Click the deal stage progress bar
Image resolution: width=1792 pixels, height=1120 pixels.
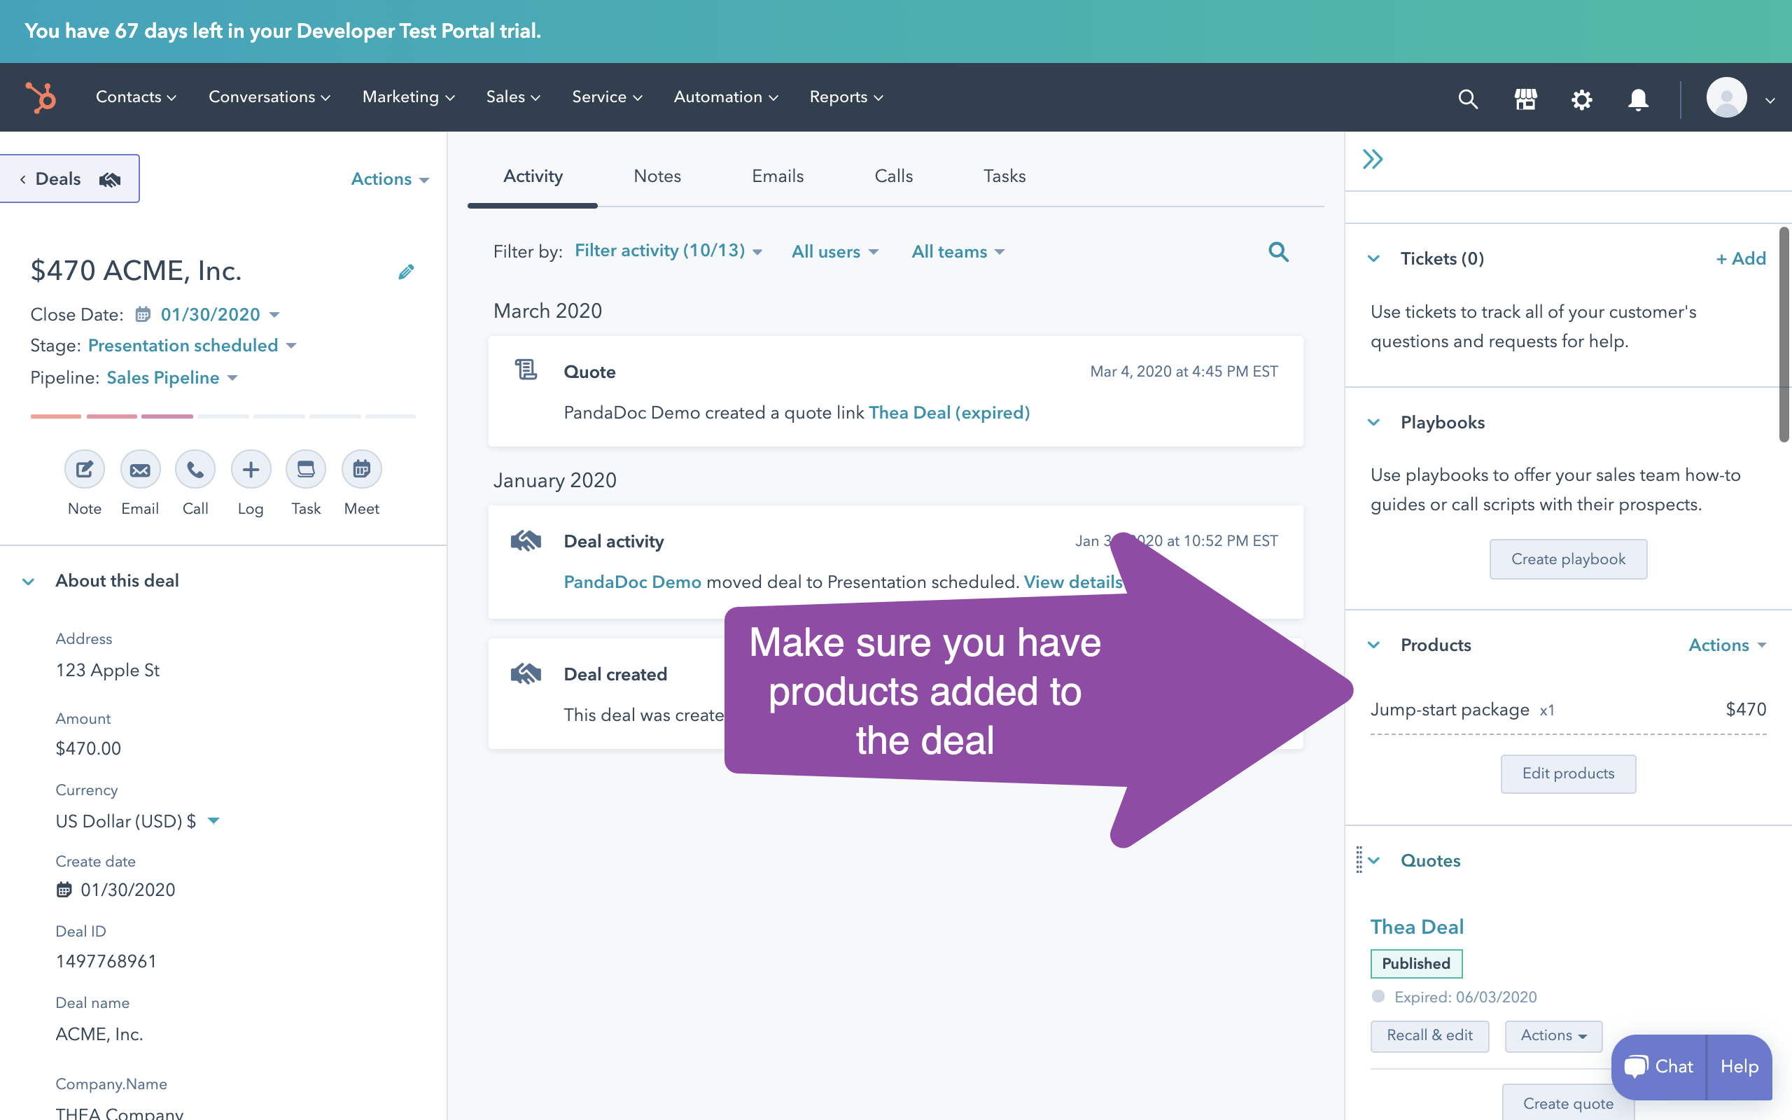pyautogui.click(x=223, y=416)
